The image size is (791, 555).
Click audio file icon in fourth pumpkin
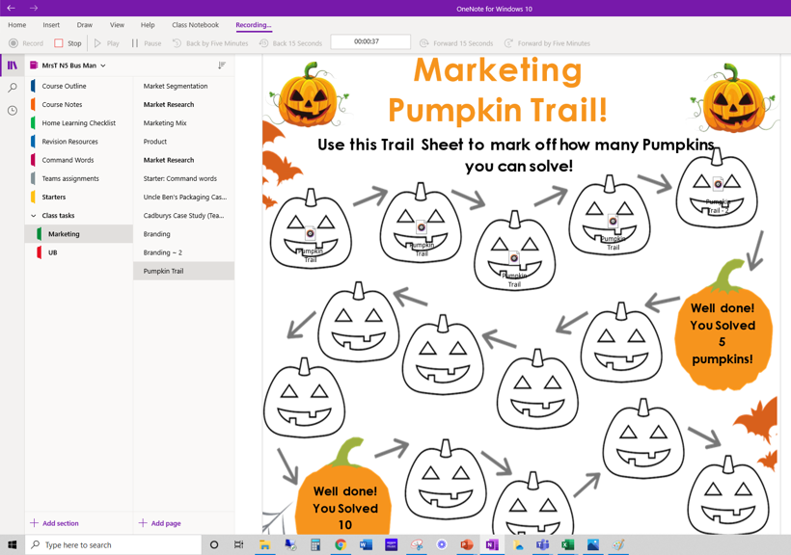613,221
